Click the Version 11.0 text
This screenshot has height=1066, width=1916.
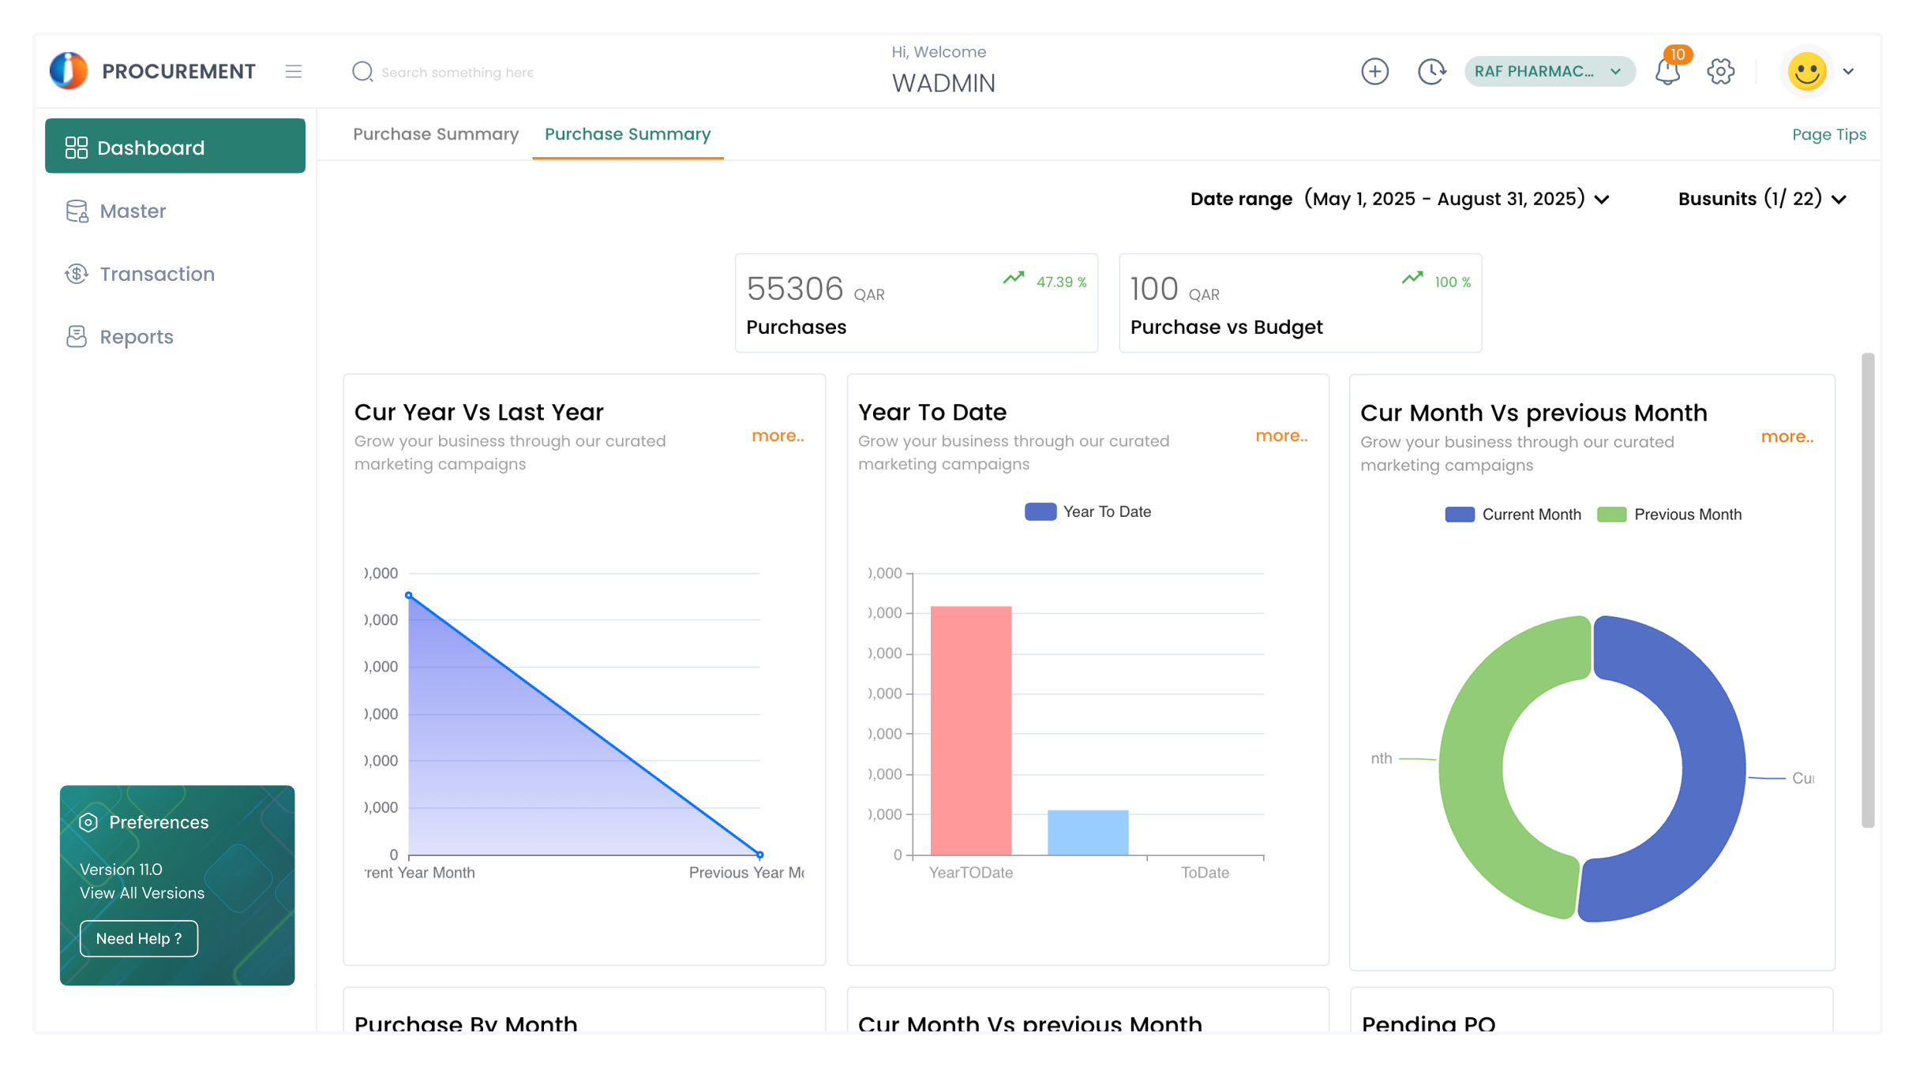(121, 870)
